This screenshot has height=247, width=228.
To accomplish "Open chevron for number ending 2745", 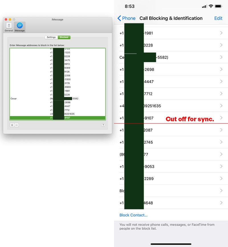I will tap(221, 142).
